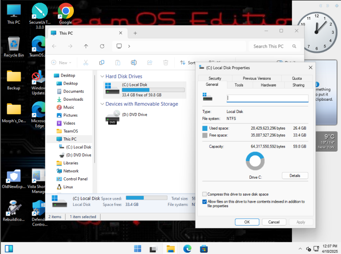Click the navigation pane scrollbar

[x=95, y=119]
